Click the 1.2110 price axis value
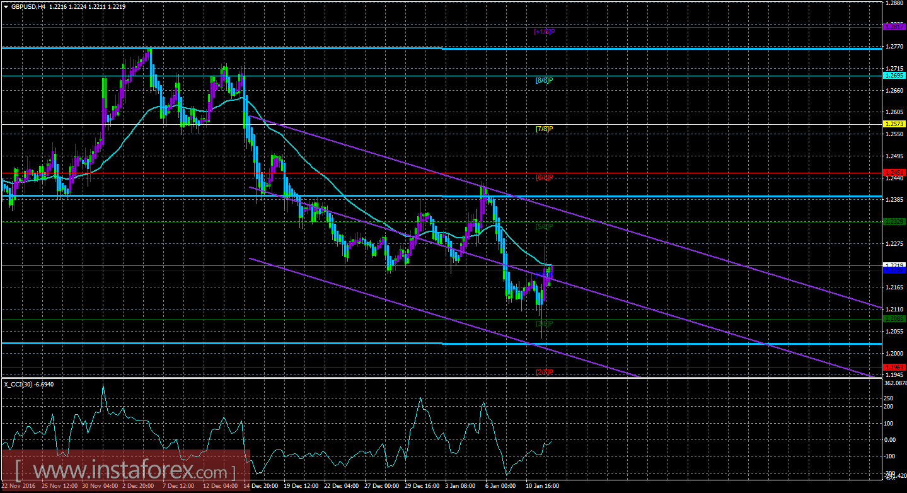This screenshot has width=907, height=493. coord(894,310)
